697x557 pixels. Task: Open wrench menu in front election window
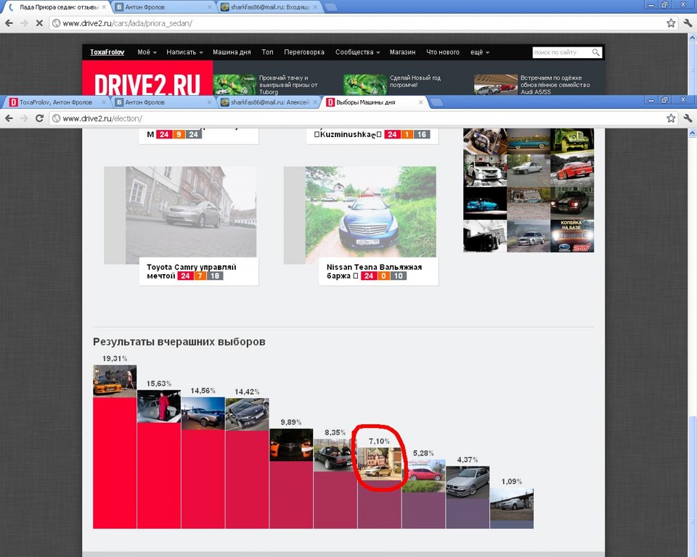click(x=688, y=118)
